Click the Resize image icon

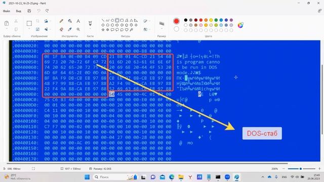pos(37,29)
